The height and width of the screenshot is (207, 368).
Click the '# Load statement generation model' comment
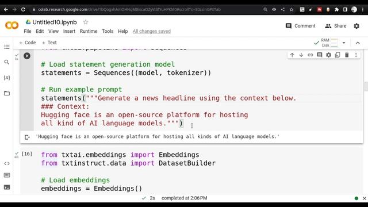tap(108, 64)
